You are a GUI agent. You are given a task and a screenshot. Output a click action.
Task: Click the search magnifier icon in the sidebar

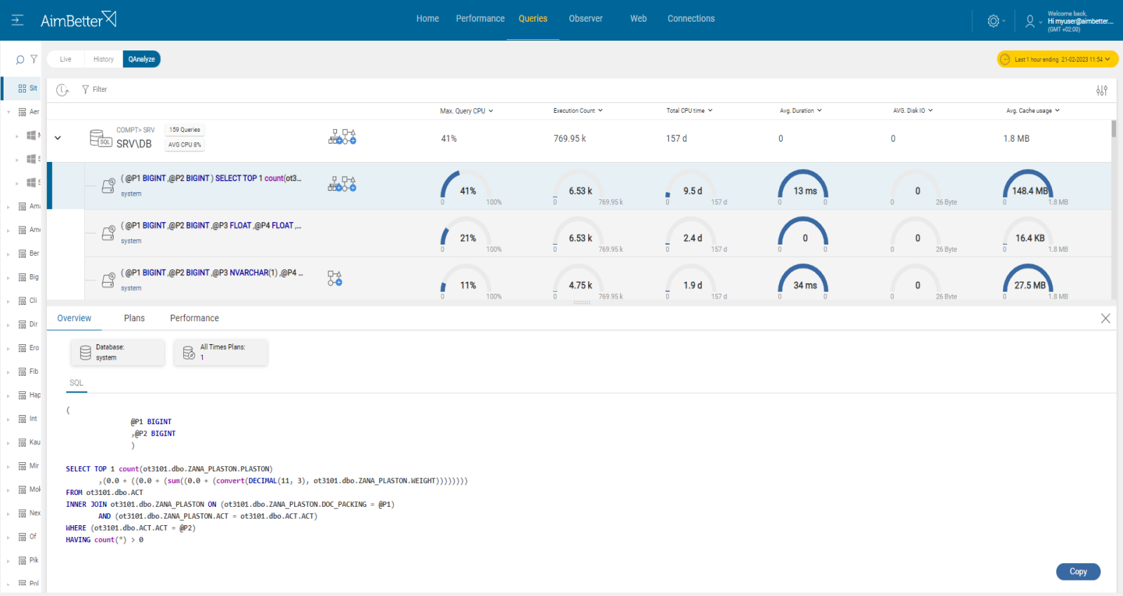coord(20,60)
